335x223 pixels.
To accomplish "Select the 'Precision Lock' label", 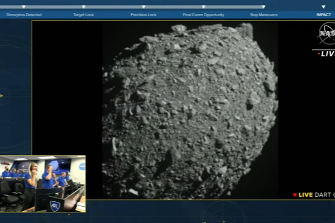I will [143, 14].
